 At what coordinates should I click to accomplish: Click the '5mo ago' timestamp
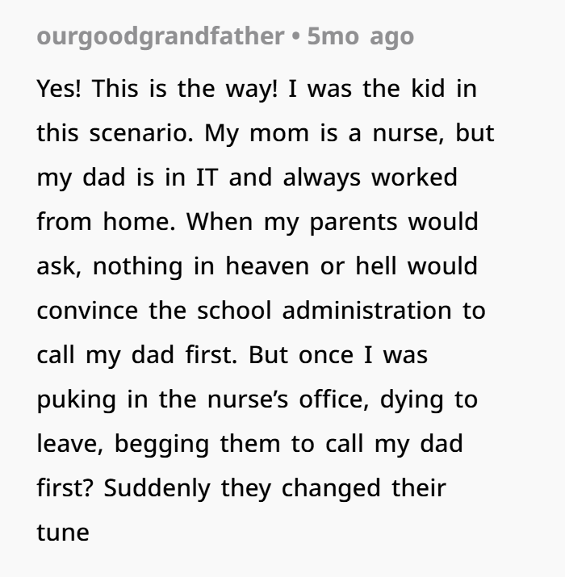[x=360, y=37]
